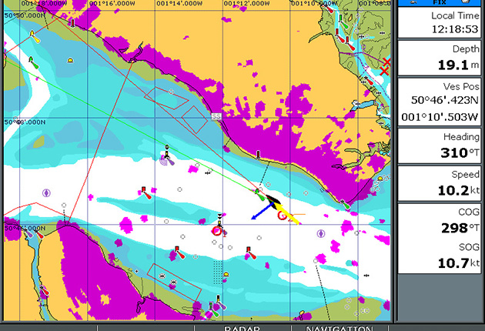Image resolution: width=485 pixels, height=331 pixels.
Task: Select the SOG 10.7 kt value
Action: (x=459, y=263)
